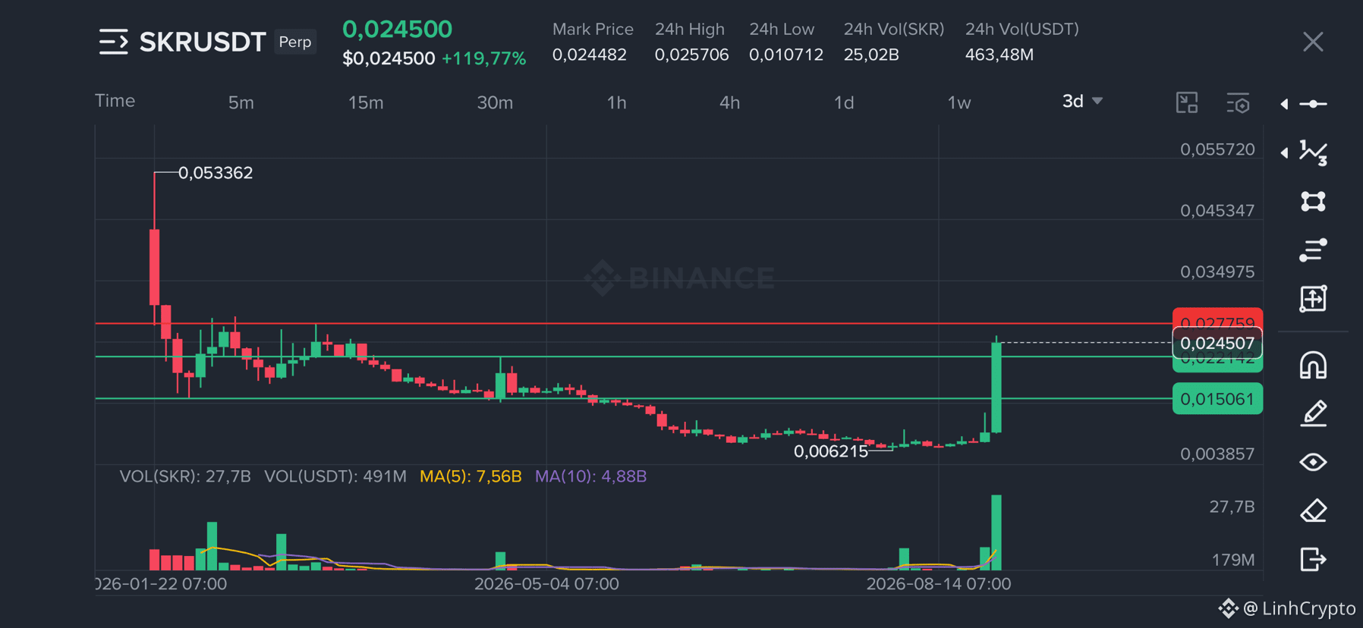1363x628 pixels.
Task: Toggle visibility of drawings eye icon
Action: 1314,462
